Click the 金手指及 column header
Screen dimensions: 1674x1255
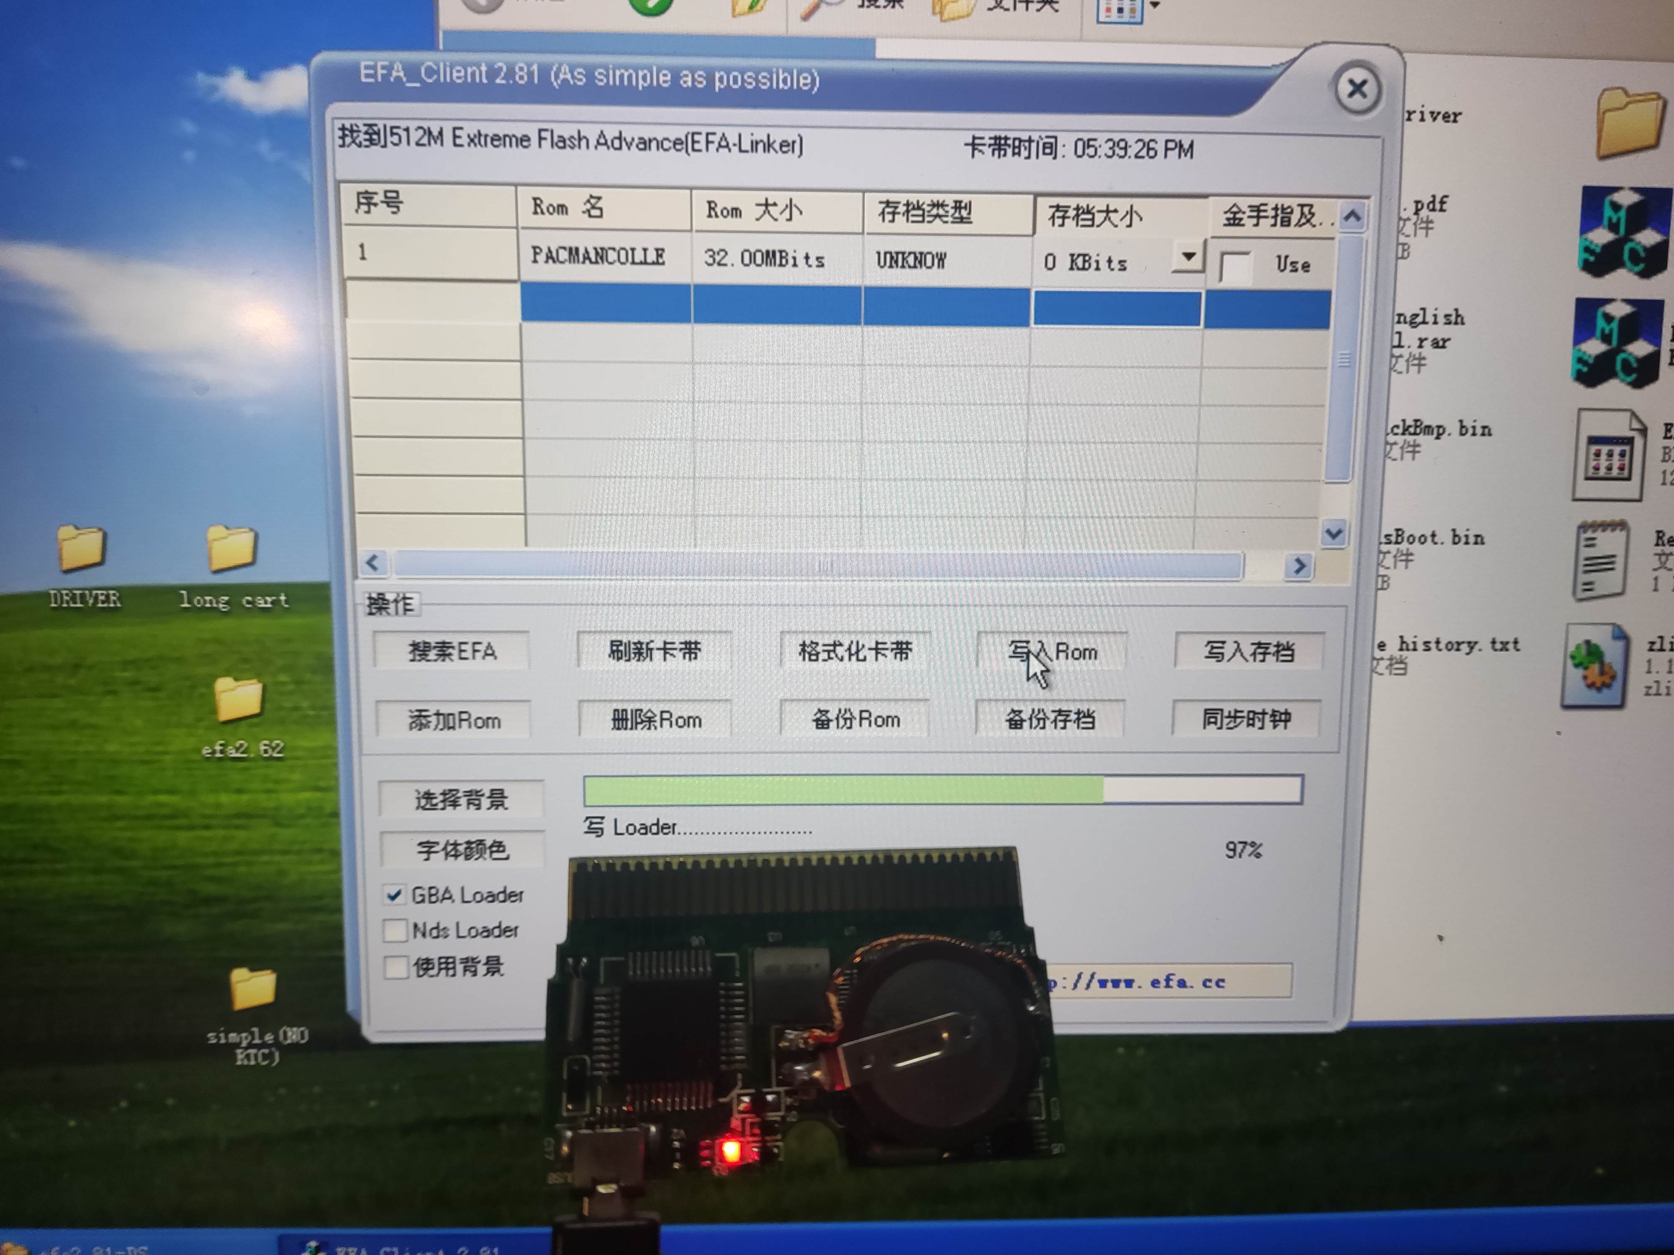point(1272,217)
